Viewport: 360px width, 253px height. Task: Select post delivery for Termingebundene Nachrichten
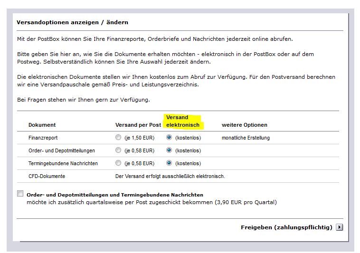(x=118, y=163)
